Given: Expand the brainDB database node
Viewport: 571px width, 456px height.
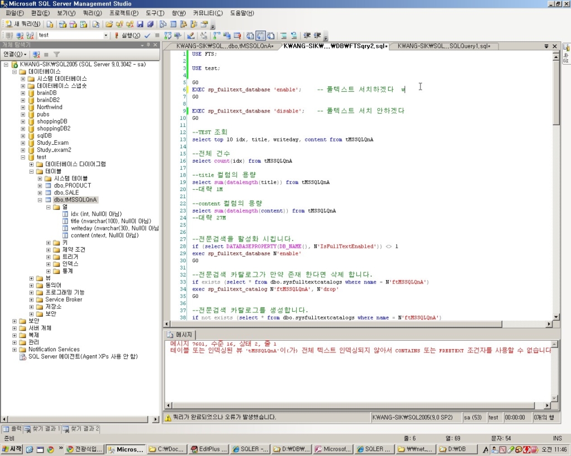Looking at the screenshot, I should pyautogui.click(x=23, y=93).
